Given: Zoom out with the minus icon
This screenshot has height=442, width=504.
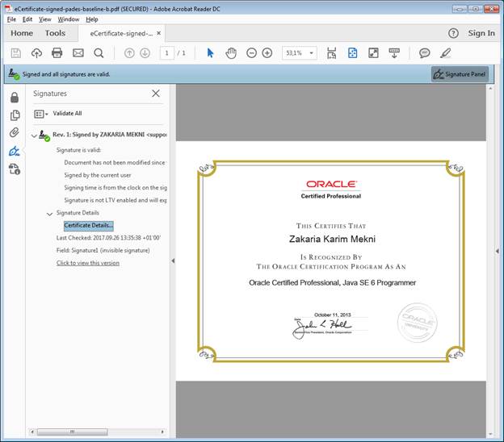Looking at the screenshot, I should pos(251,53).
